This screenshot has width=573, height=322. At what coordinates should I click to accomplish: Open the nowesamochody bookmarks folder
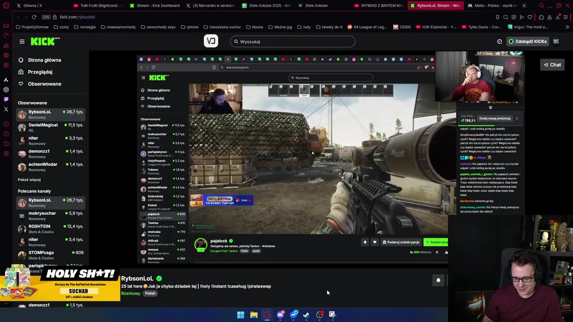pyautogui.click(x=118, y=27)
